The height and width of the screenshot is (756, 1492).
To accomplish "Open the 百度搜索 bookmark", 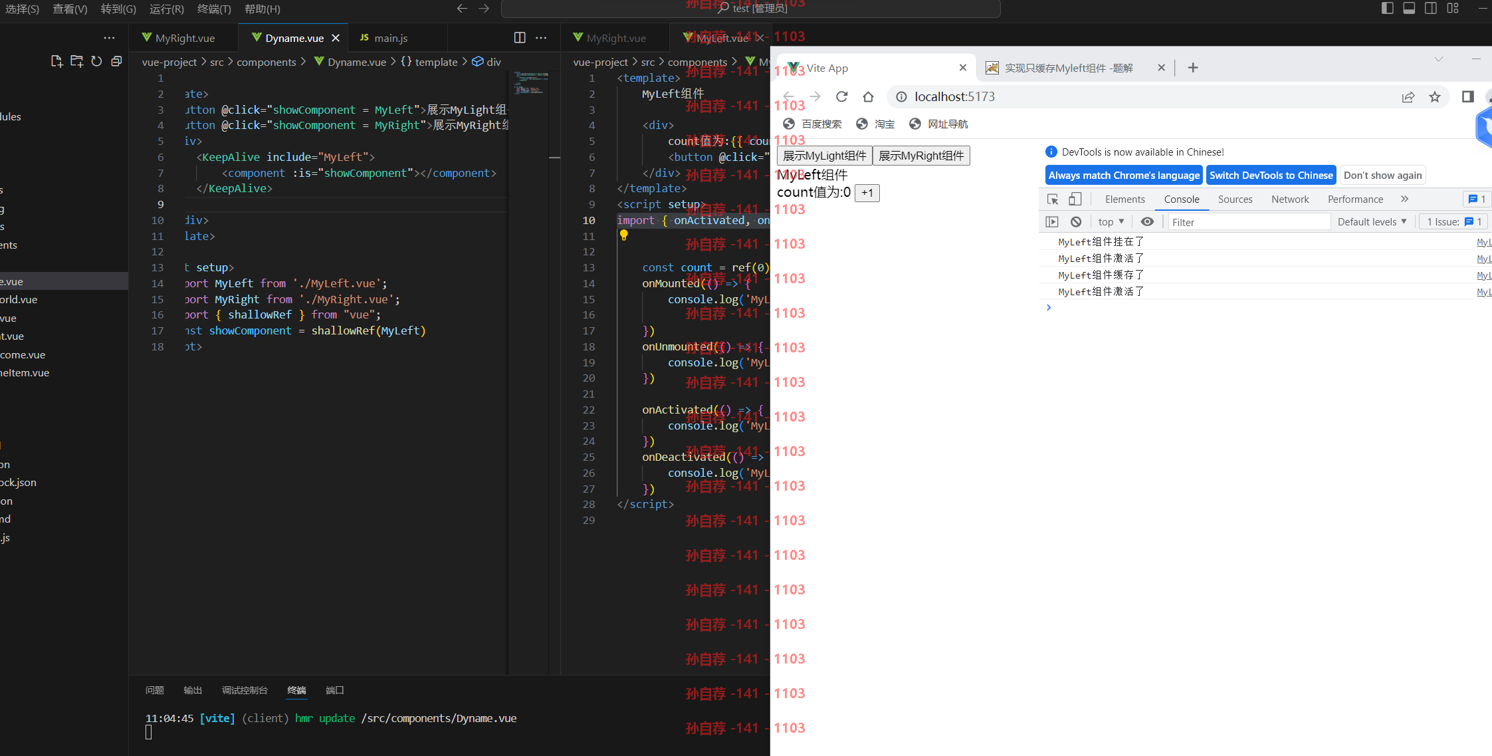I will pos(812,124).
